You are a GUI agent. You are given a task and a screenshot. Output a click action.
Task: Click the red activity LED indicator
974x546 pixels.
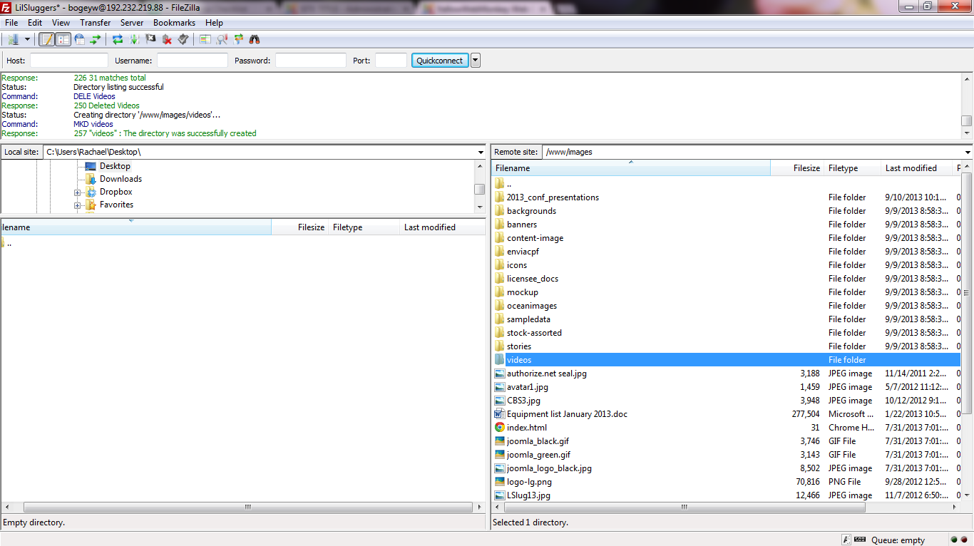pyautogui.click(x=965, y=540)
